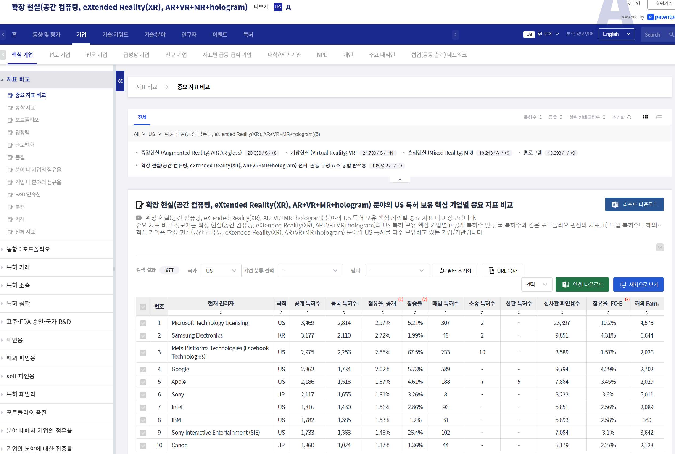Click the edit icon beside the report title

[x=140, y=205]
